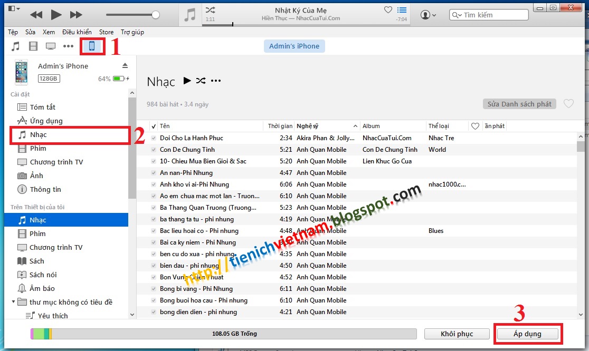
Task: Open the Up Next list icon
Action: pyautogui.click(x=402, y=10)
